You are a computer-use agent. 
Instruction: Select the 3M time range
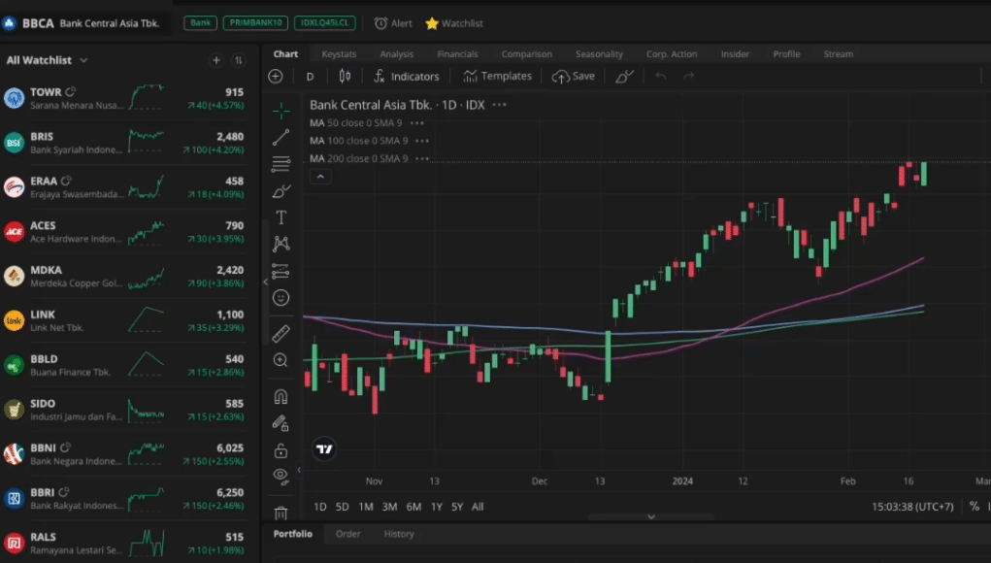click(x=389, y=507)
